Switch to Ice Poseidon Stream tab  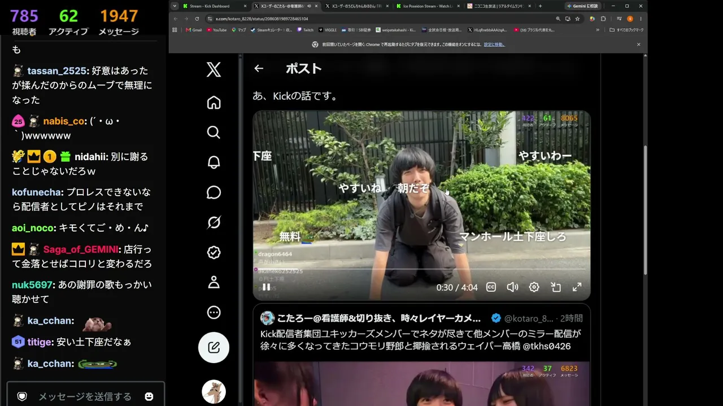(x=427, y=6)
